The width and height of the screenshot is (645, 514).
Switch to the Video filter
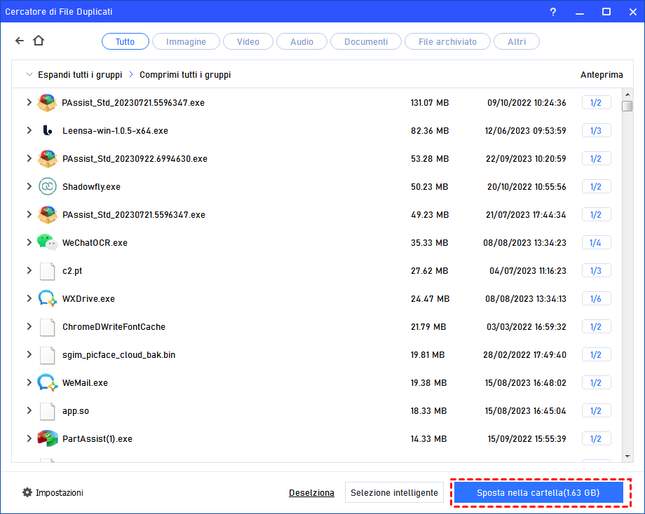point(248,41)
